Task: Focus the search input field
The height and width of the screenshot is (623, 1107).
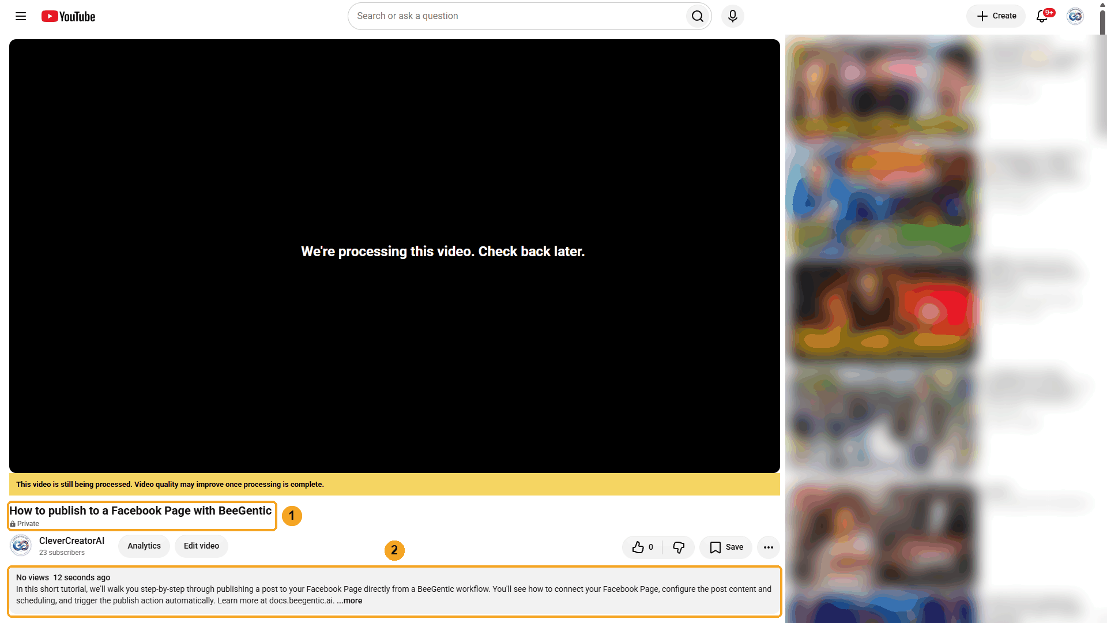Action: tap(516, 16)
